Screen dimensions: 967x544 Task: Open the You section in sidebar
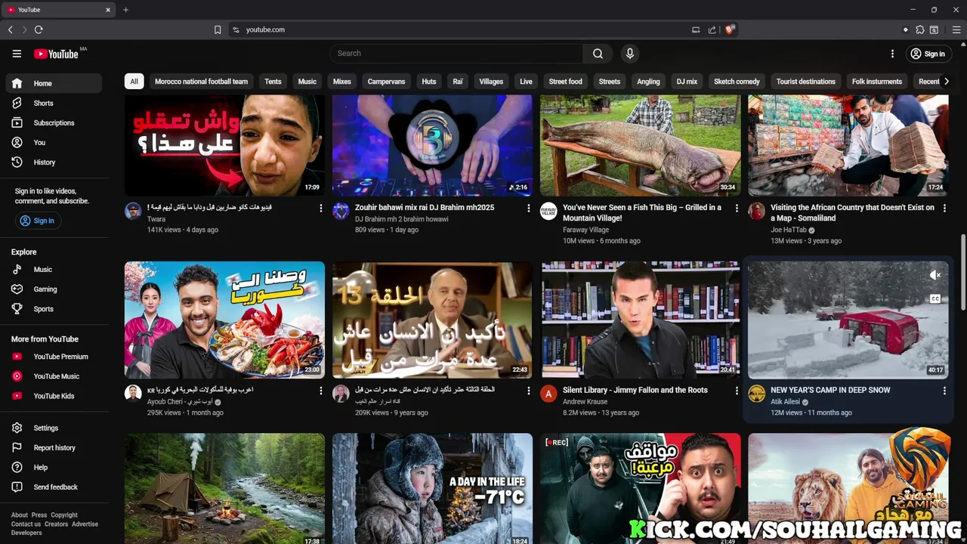pyautogui.click(x=54, y=142)
